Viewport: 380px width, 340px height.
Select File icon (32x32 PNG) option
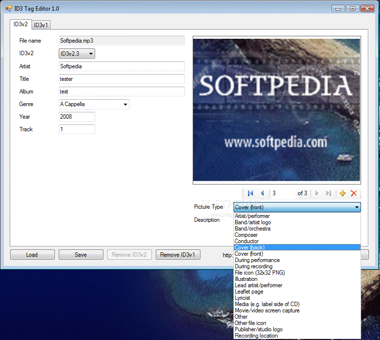pos(297,273)
